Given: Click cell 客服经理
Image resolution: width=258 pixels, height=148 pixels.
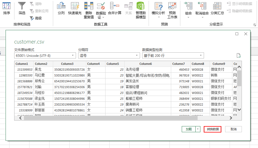Looking at the screenshot, I should pyautogui.click(x=148, y=87).
